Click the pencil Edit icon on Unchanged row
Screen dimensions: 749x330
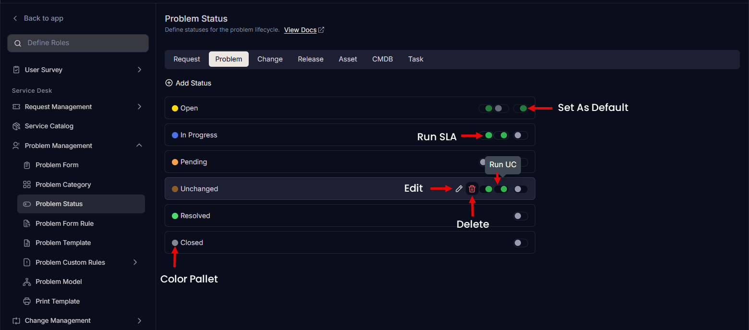[x=459, y=189]
